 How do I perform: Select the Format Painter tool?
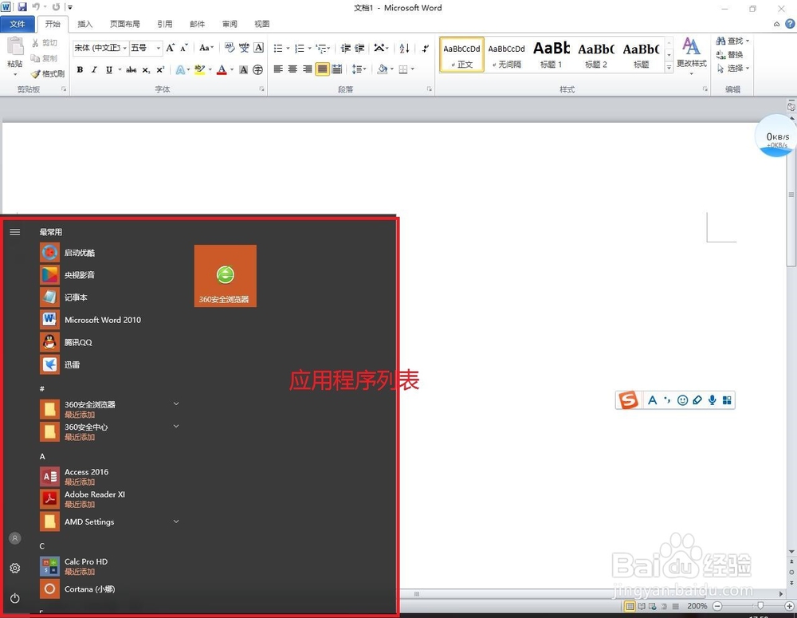click(x=47, y=73)
